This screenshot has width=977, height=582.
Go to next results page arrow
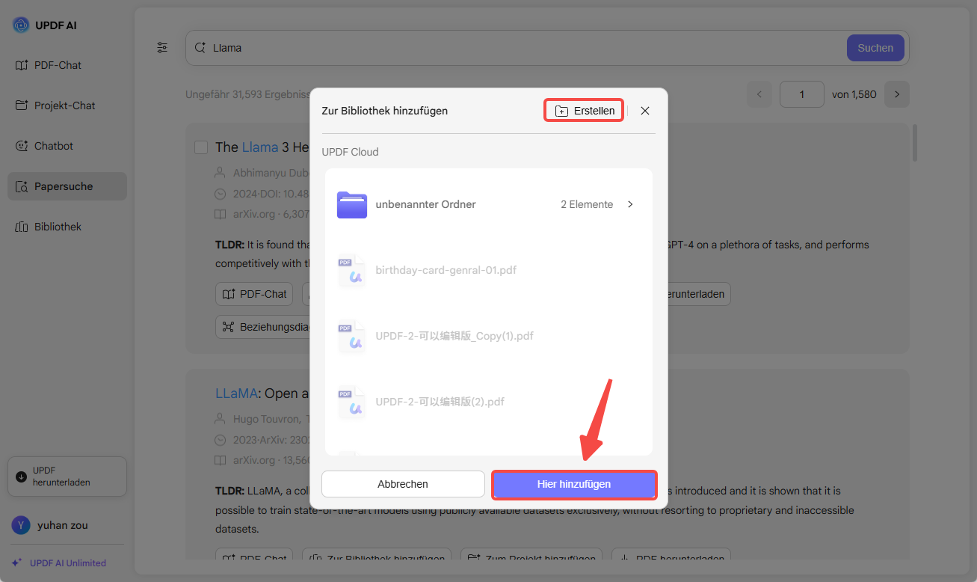point(897,94)
